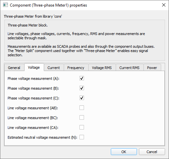Image resolution: width=169 pixels, height=159 pixels.
Task: Close the component properties dialog
Action: click(164, 5)
